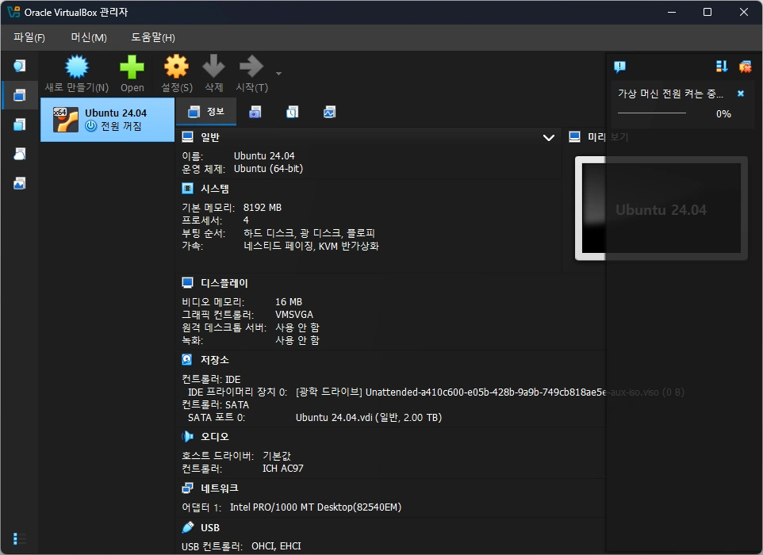Open the snapshots tab with camera icon
This screenshot has width=763, height=555.
pos(255,113)
